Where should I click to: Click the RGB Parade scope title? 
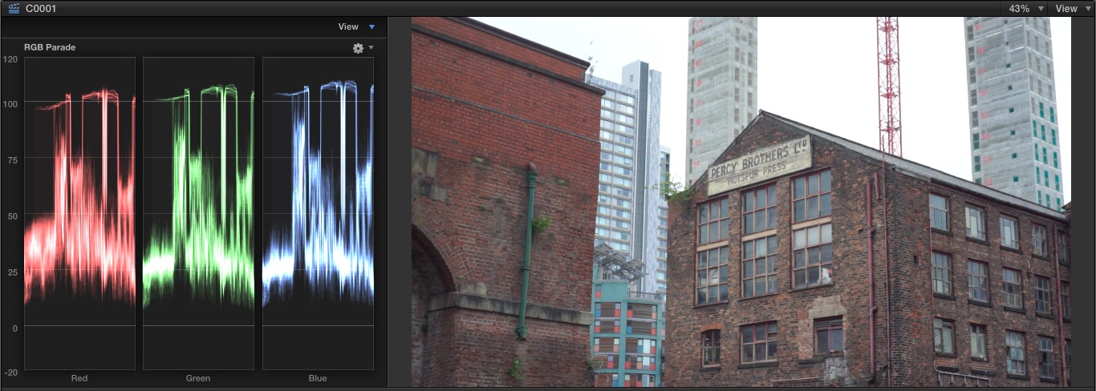[x=50, y=47]
